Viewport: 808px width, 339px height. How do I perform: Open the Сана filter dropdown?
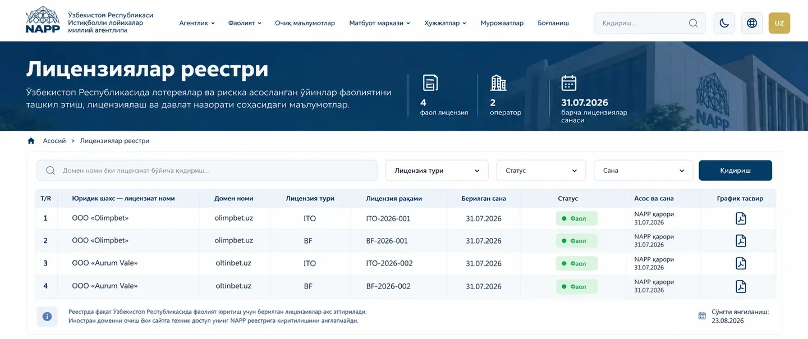[644, 171]
